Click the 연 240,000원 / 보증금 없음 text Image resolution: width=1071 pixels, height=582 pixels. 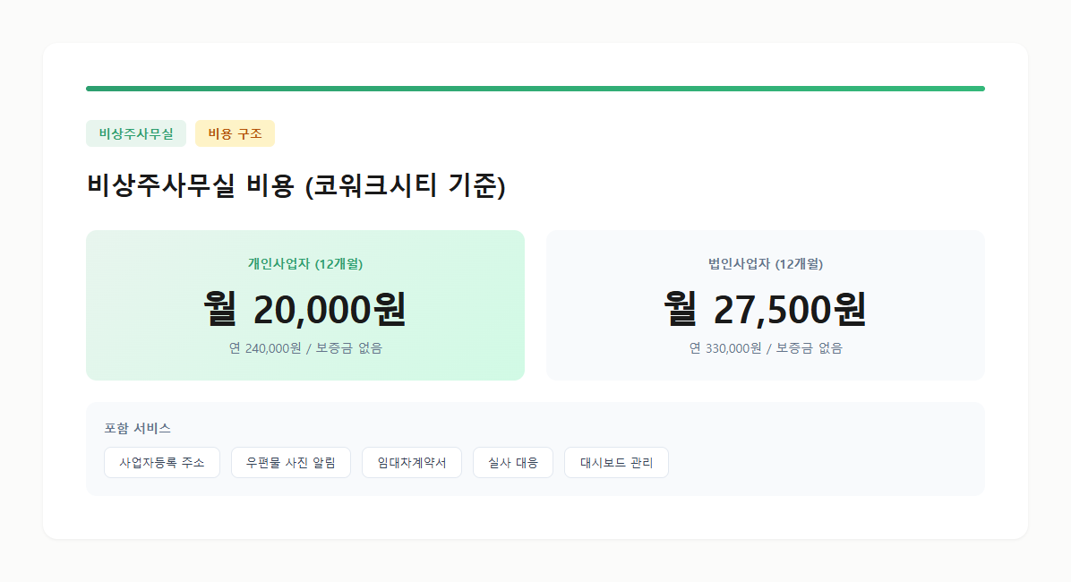[305, 348]
